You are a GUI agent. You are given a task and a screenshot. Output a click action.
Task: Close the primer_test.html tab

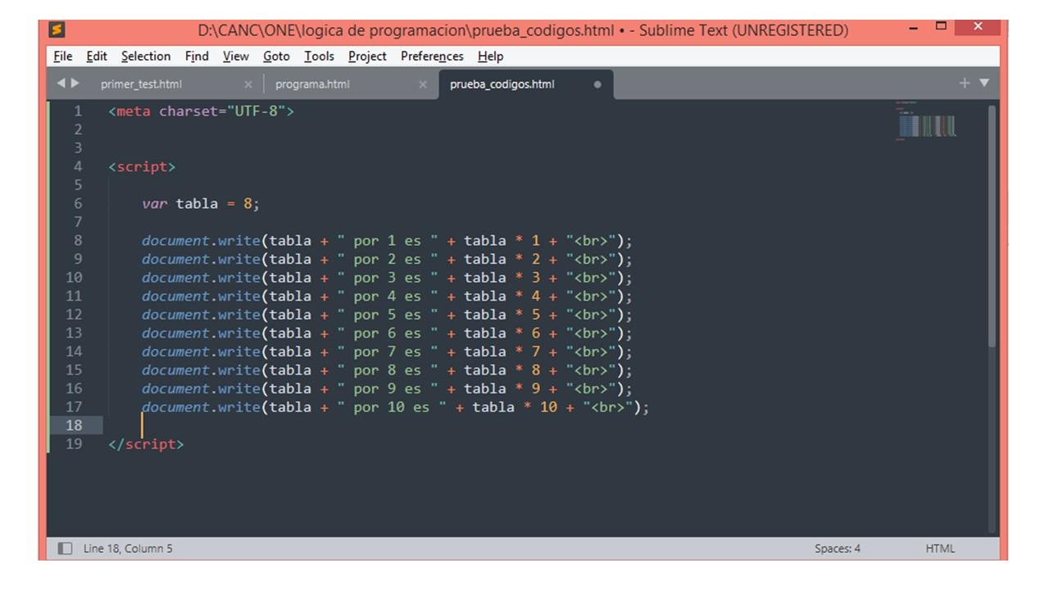[248, 84]
